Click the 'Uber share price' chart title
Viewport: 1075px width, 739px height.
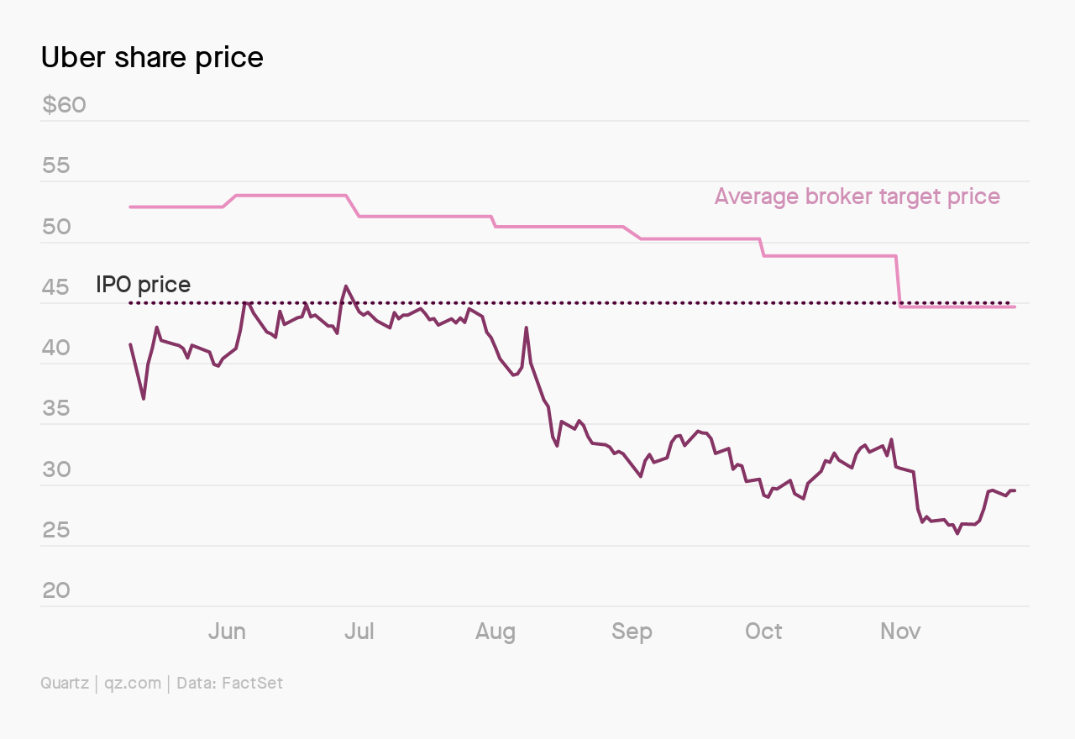(x=152, y=57)
